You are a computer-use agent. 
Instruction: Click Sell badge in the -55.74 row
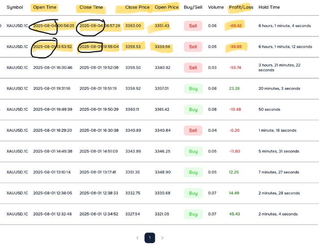tap(193, 68)
